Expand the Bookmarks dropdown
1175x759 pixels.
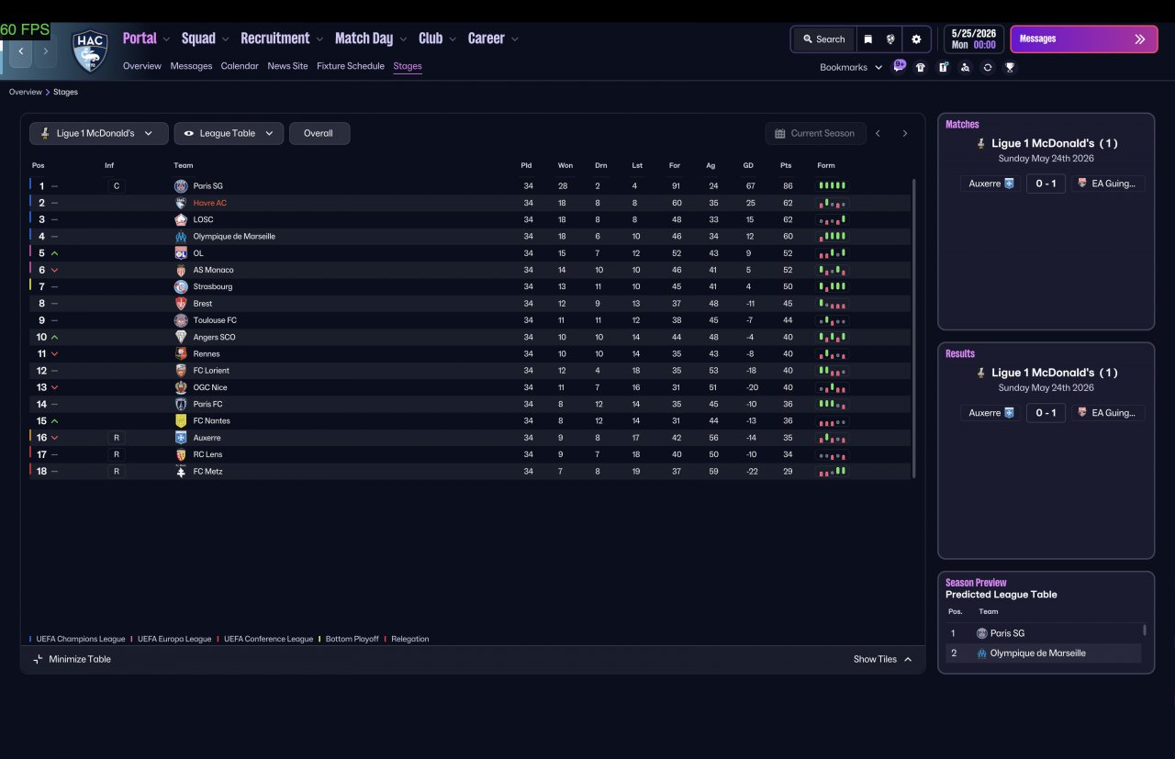(851, 67)
